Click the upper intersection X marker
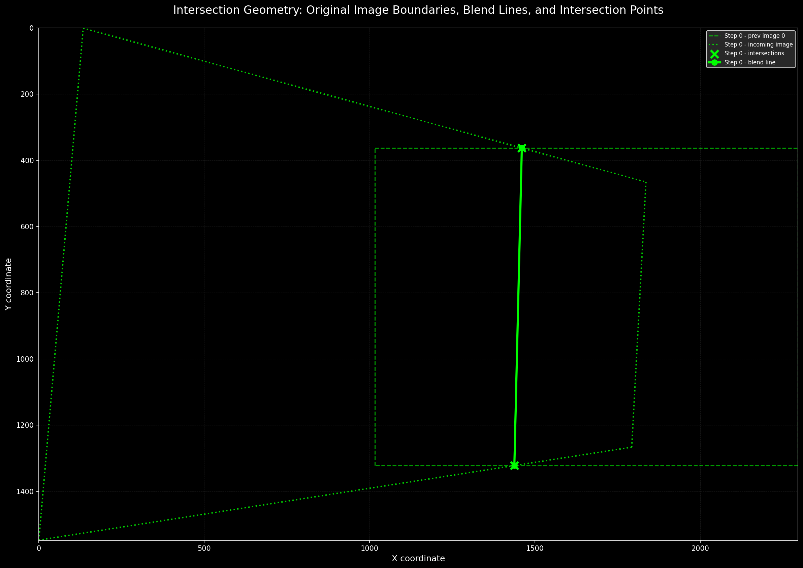Viewport: 803px width, 568px height. tap(522, 148)
